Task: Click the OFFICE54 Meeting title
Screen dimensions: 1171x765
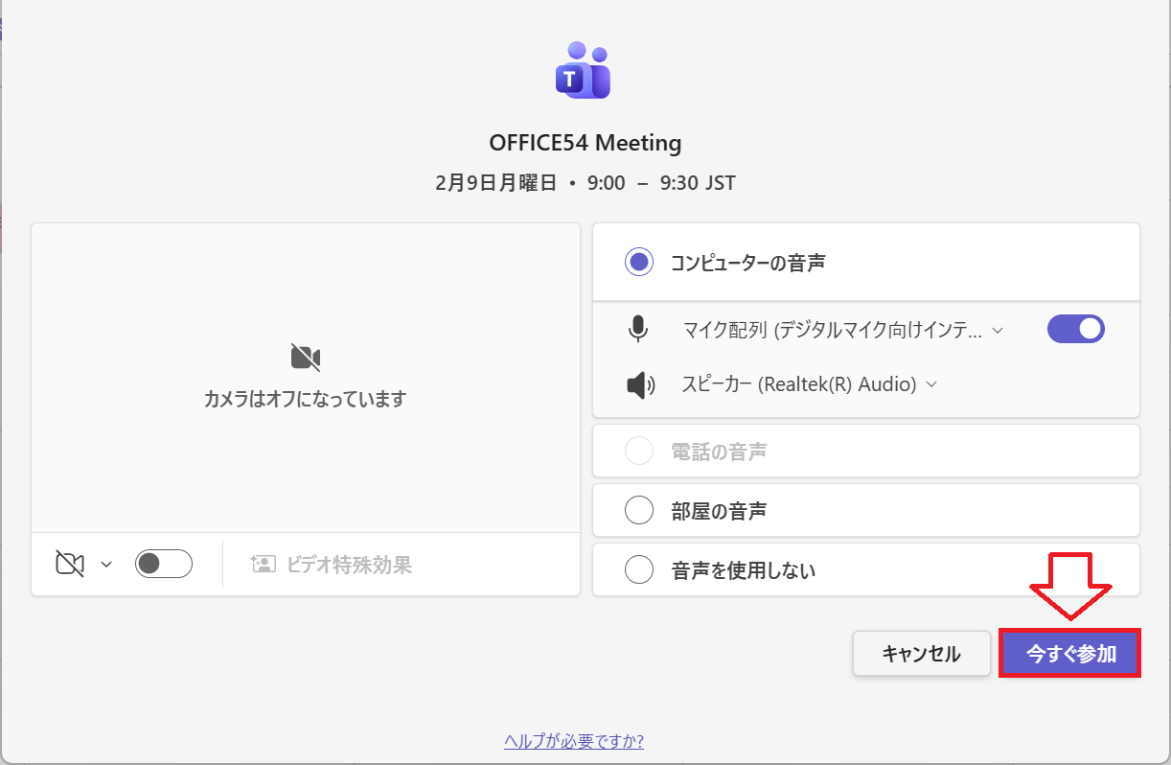Action: coord(585,143)
